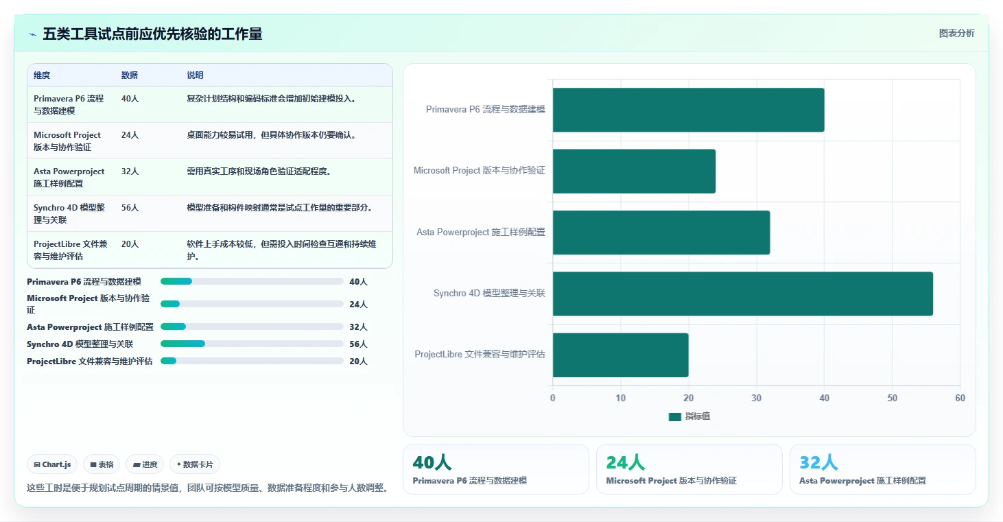
Task: Click the Asta Powerproject bar in the chart
Action: tap(661, 232)
